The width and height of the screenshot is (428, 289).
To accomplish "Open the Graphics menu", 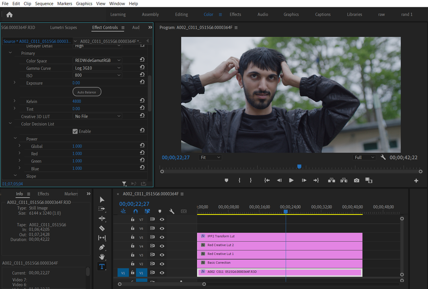I will click(x=84, y=4).
